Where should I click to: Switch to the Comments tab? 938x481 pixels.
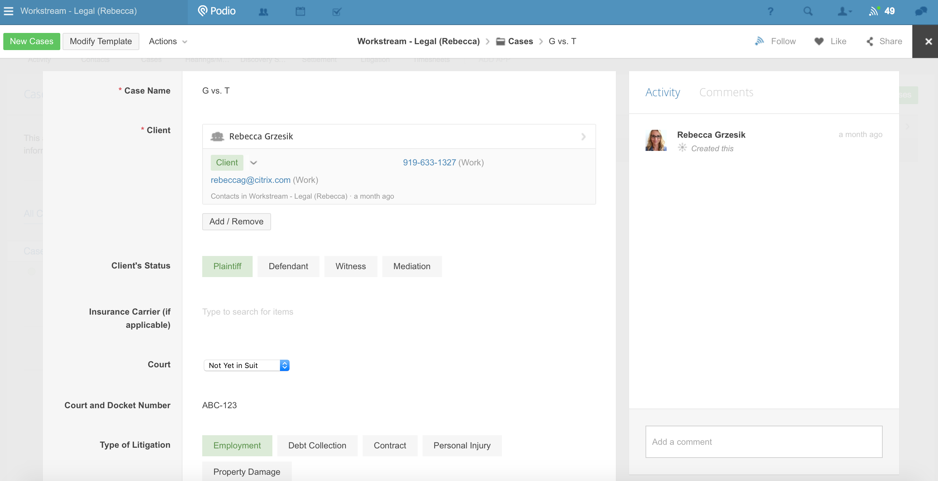pyautogui.click(x=726, y=93)
